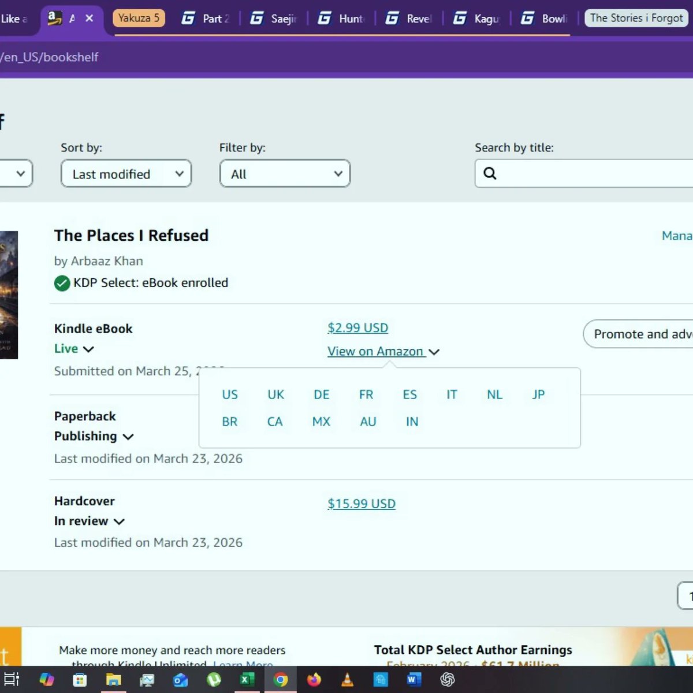Screen dimensions: 693x693
Task: Click "Last modified on March 23, 2026" under Paperback
Action: point(148,459)
